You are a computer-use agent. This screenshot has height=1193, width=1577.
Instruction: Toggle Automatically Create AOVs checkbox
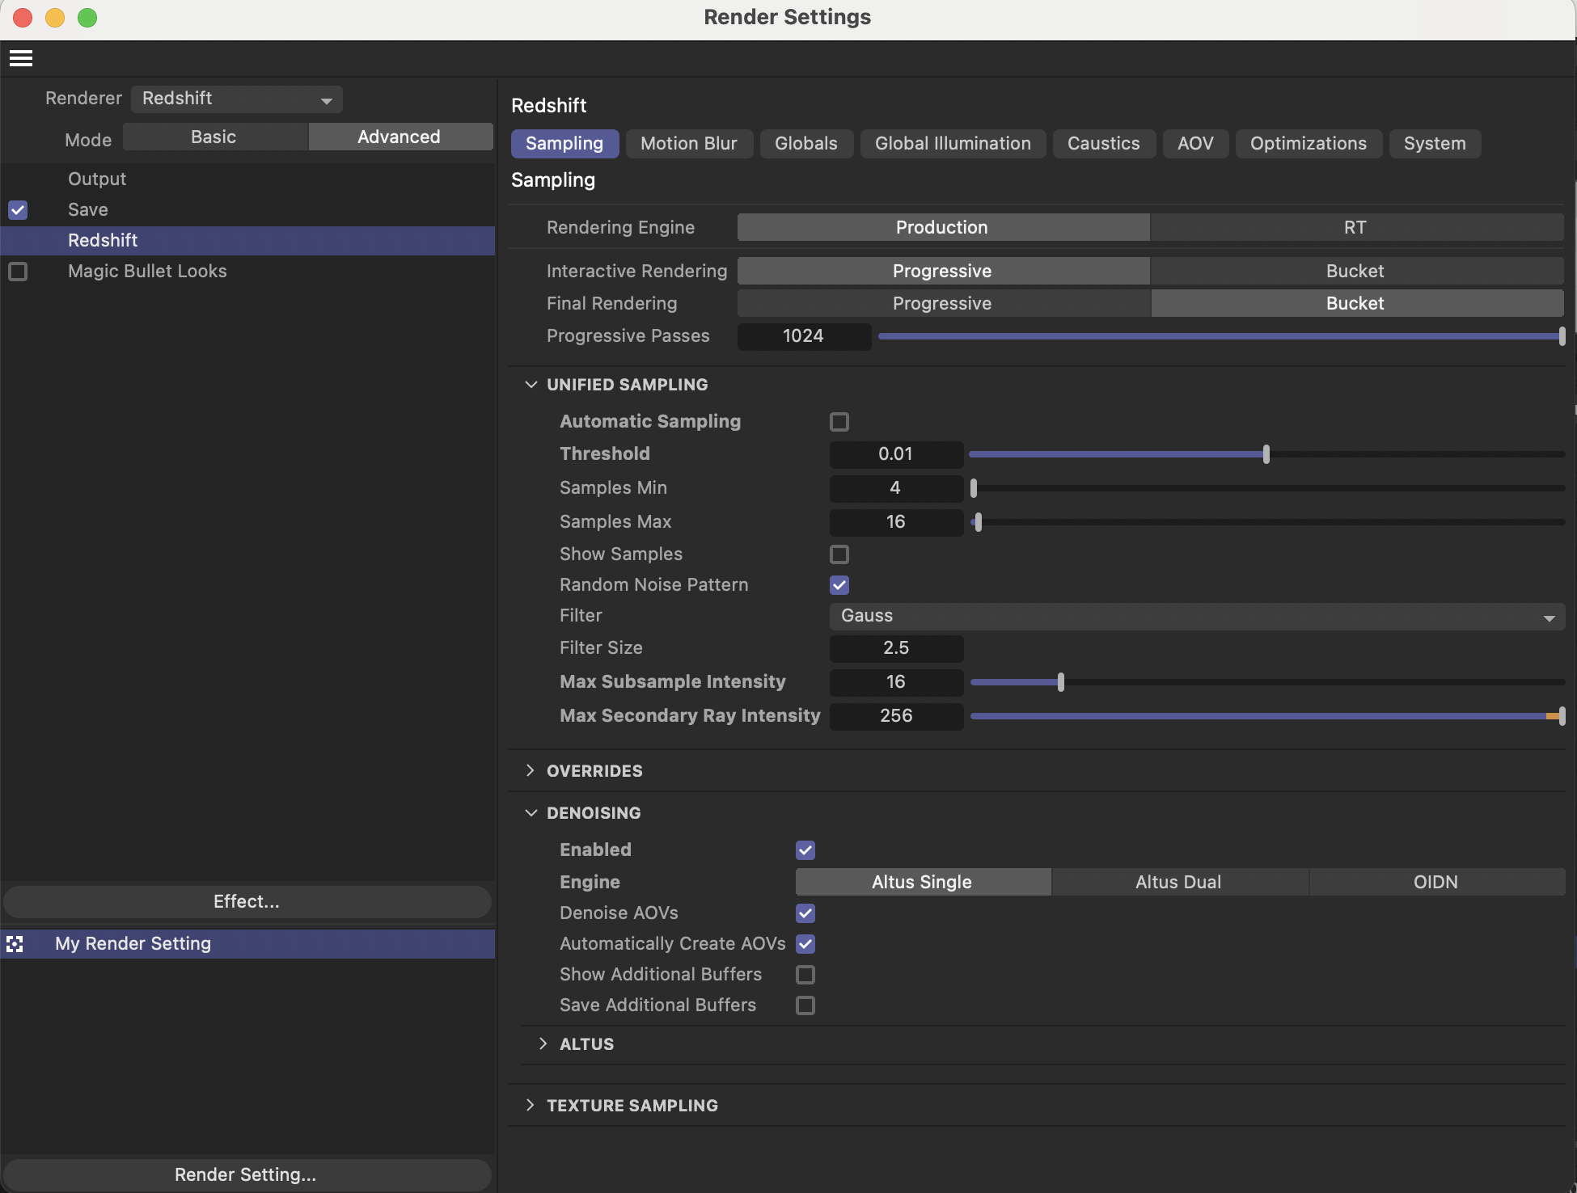point(805,944)
